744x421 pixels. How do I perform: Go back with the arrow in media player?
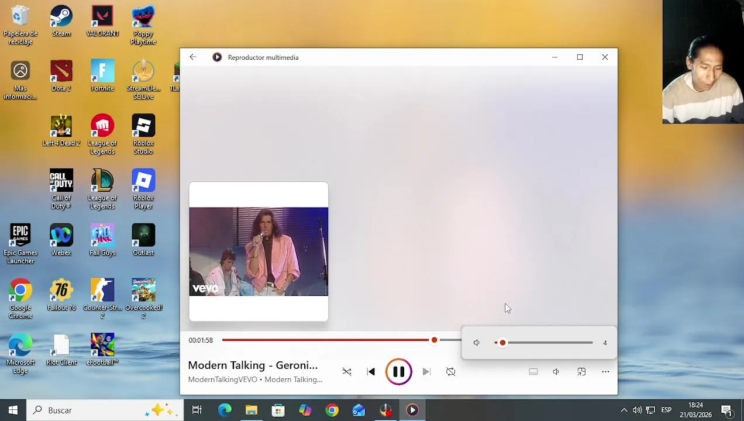pyautogui.click(x=193, y=57)
